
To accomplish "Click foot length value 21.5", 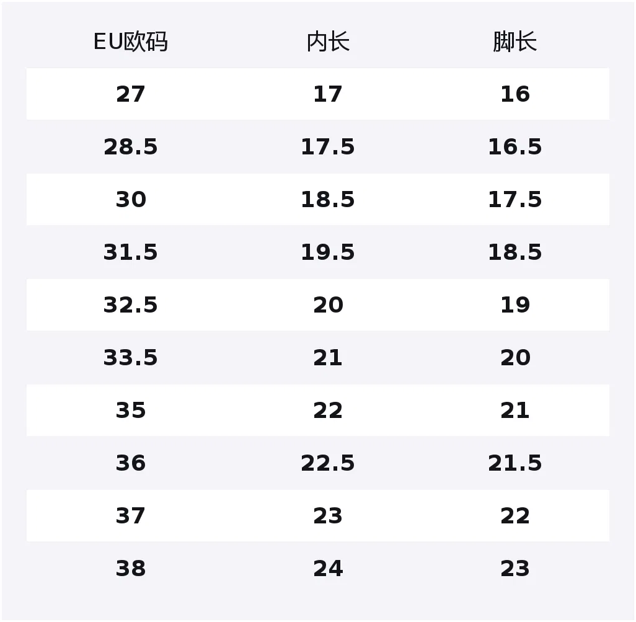I will tap(515, 463).
